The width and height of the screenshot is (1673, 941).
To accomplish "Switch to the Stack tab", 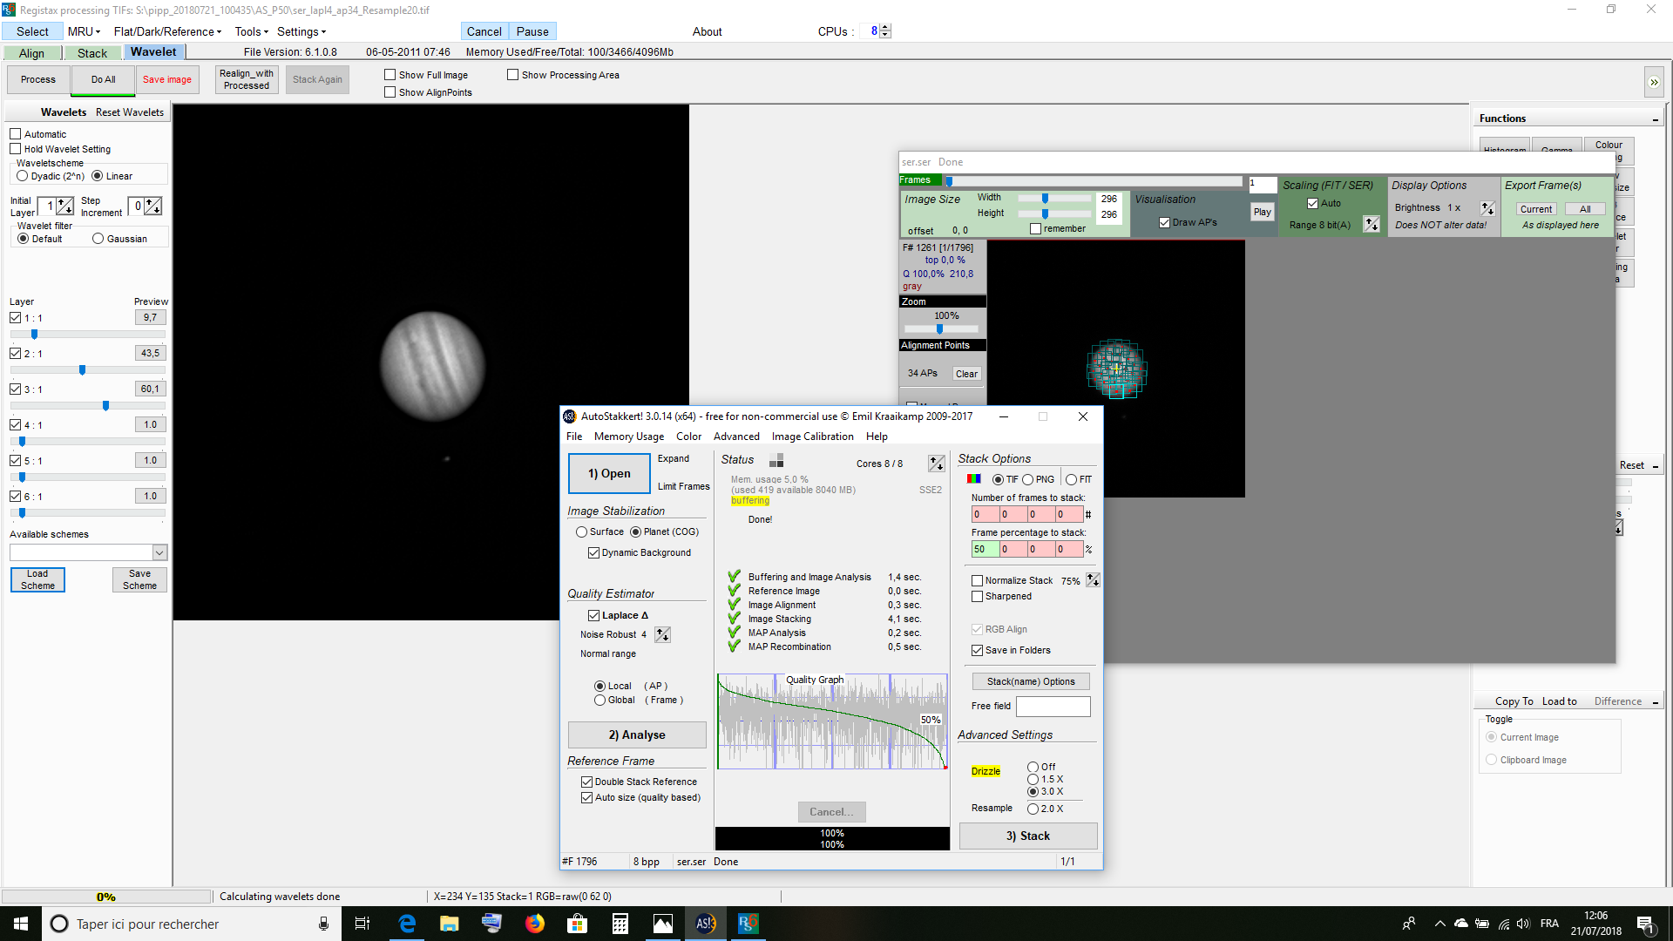I will pyautogui.click(x=91, y=53).
